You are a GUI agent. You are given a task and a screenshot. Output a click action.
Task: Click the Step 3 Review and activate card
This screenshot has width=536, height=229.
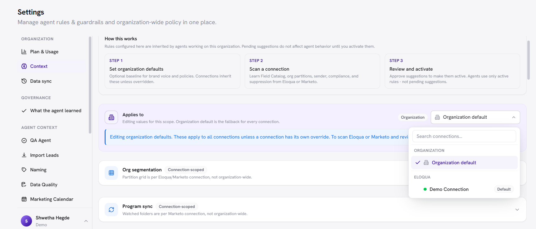click(452, 71)
